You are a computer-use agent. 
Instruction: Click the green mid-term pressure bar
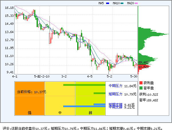point(84,85)
